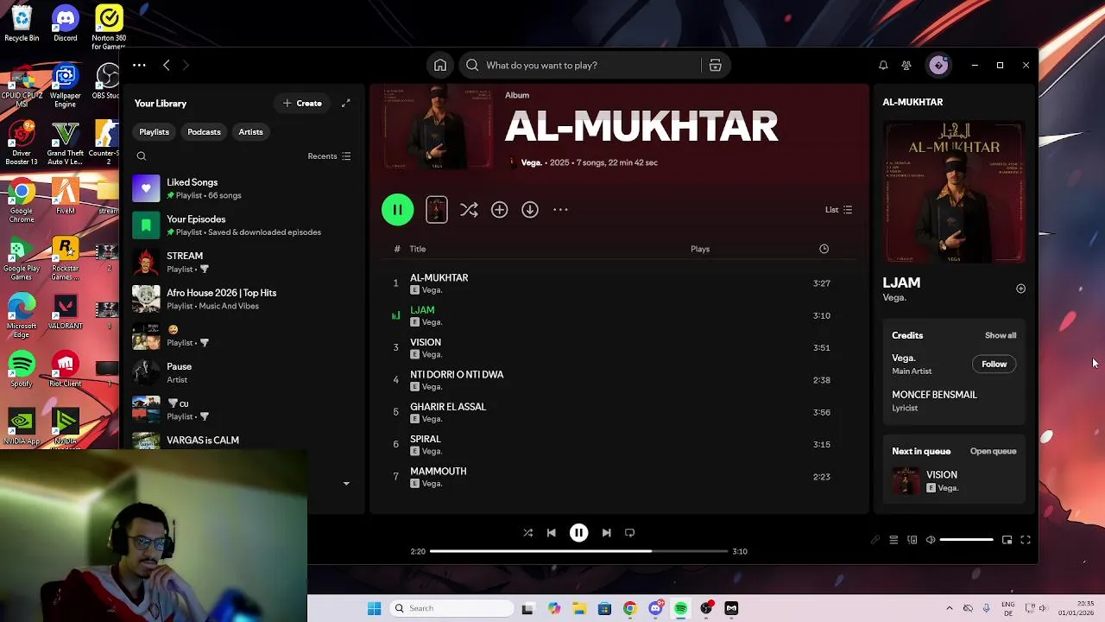
Task: Open the Liked Songs playlist
Action: (x=242, y=188)
